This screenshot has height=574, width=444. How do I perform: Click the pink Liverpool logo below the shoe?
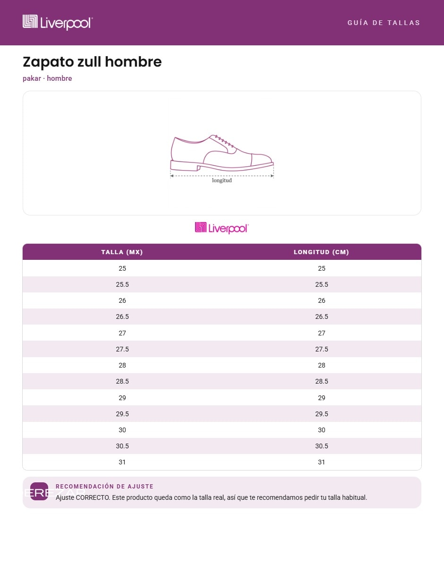coord(222,228)
